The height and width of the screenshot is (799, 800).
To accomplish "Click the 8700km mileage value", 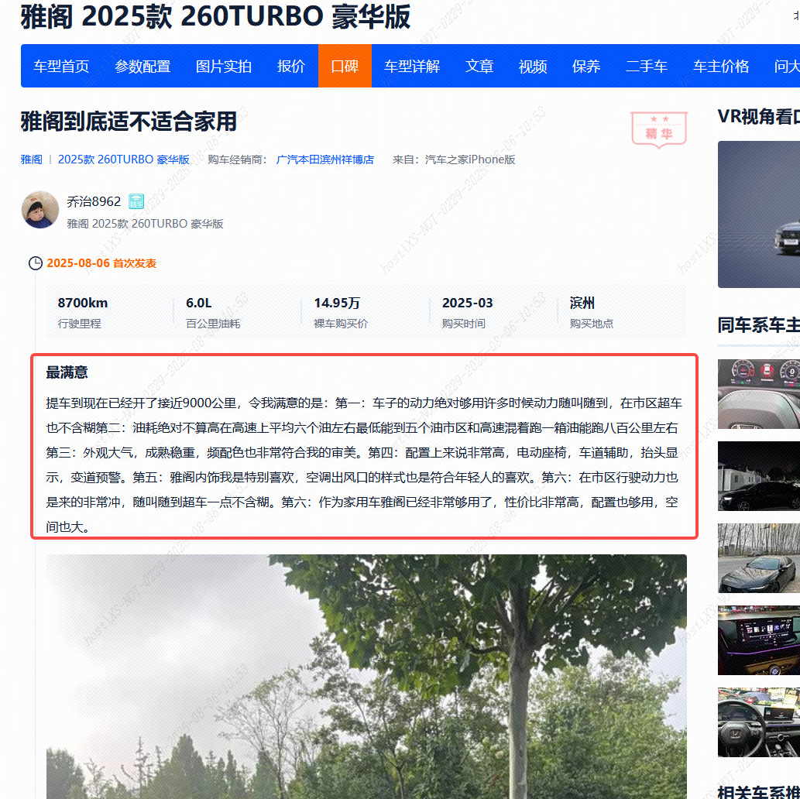I will tap(83, 303).
